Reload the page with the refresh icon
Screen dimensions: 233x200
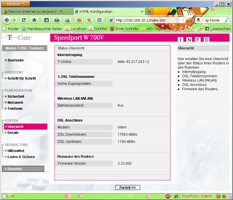pos(24,20)
